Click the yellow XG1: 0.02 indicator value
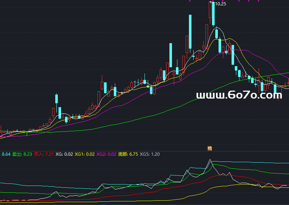This screenshot has height=205, width=289. tap(85, 154)
